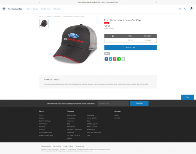The height and width of the screenshot is (154, 196).
Task: Open Home & Gifts footer link
Action: [x=92, y=118]
